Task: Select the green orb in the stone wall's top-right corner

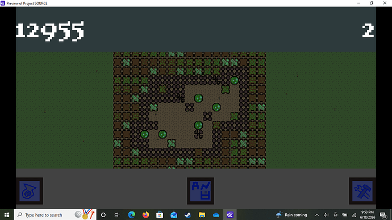Action: (x=234, y=80)
